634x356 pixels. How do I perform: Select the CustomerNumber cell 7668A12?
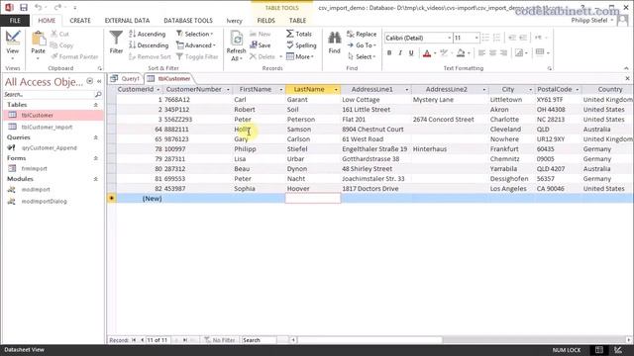click(x=197, y=99)
